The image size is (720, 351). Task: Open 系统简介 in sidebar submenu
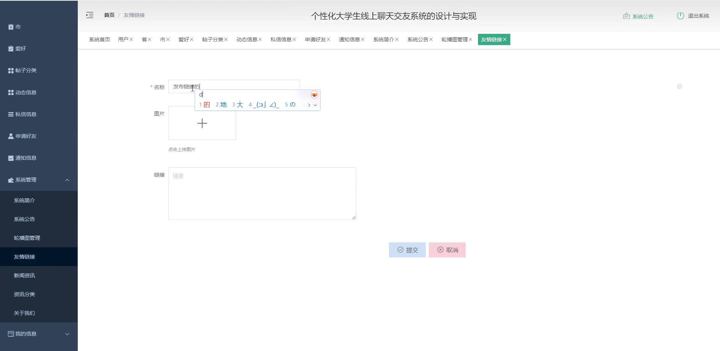coord(39,200)
